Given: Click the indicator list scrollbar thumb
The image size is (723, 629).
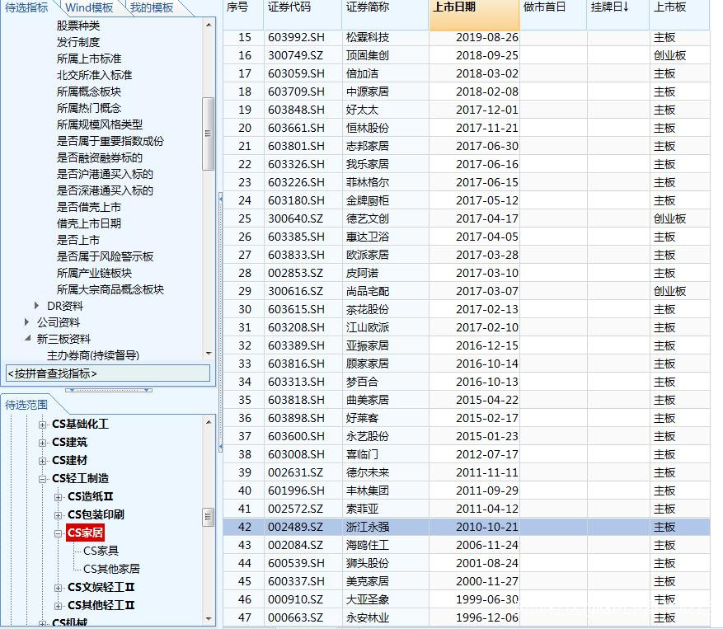Looking at the screenshot, I should click(208, 134).
